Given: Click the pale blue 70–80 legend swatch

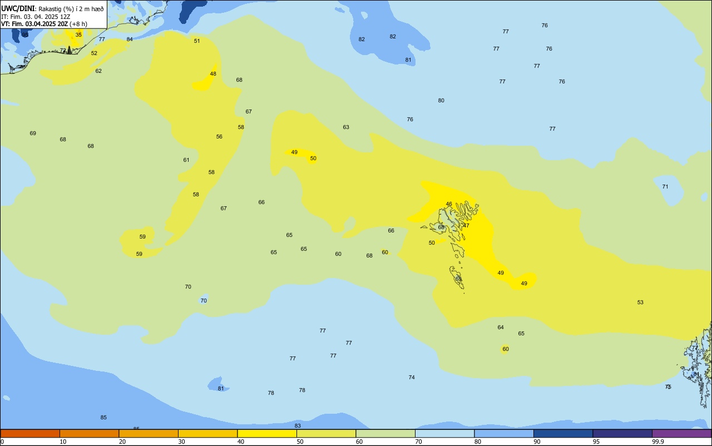Looking at the screenshot, I should [444, 433].
